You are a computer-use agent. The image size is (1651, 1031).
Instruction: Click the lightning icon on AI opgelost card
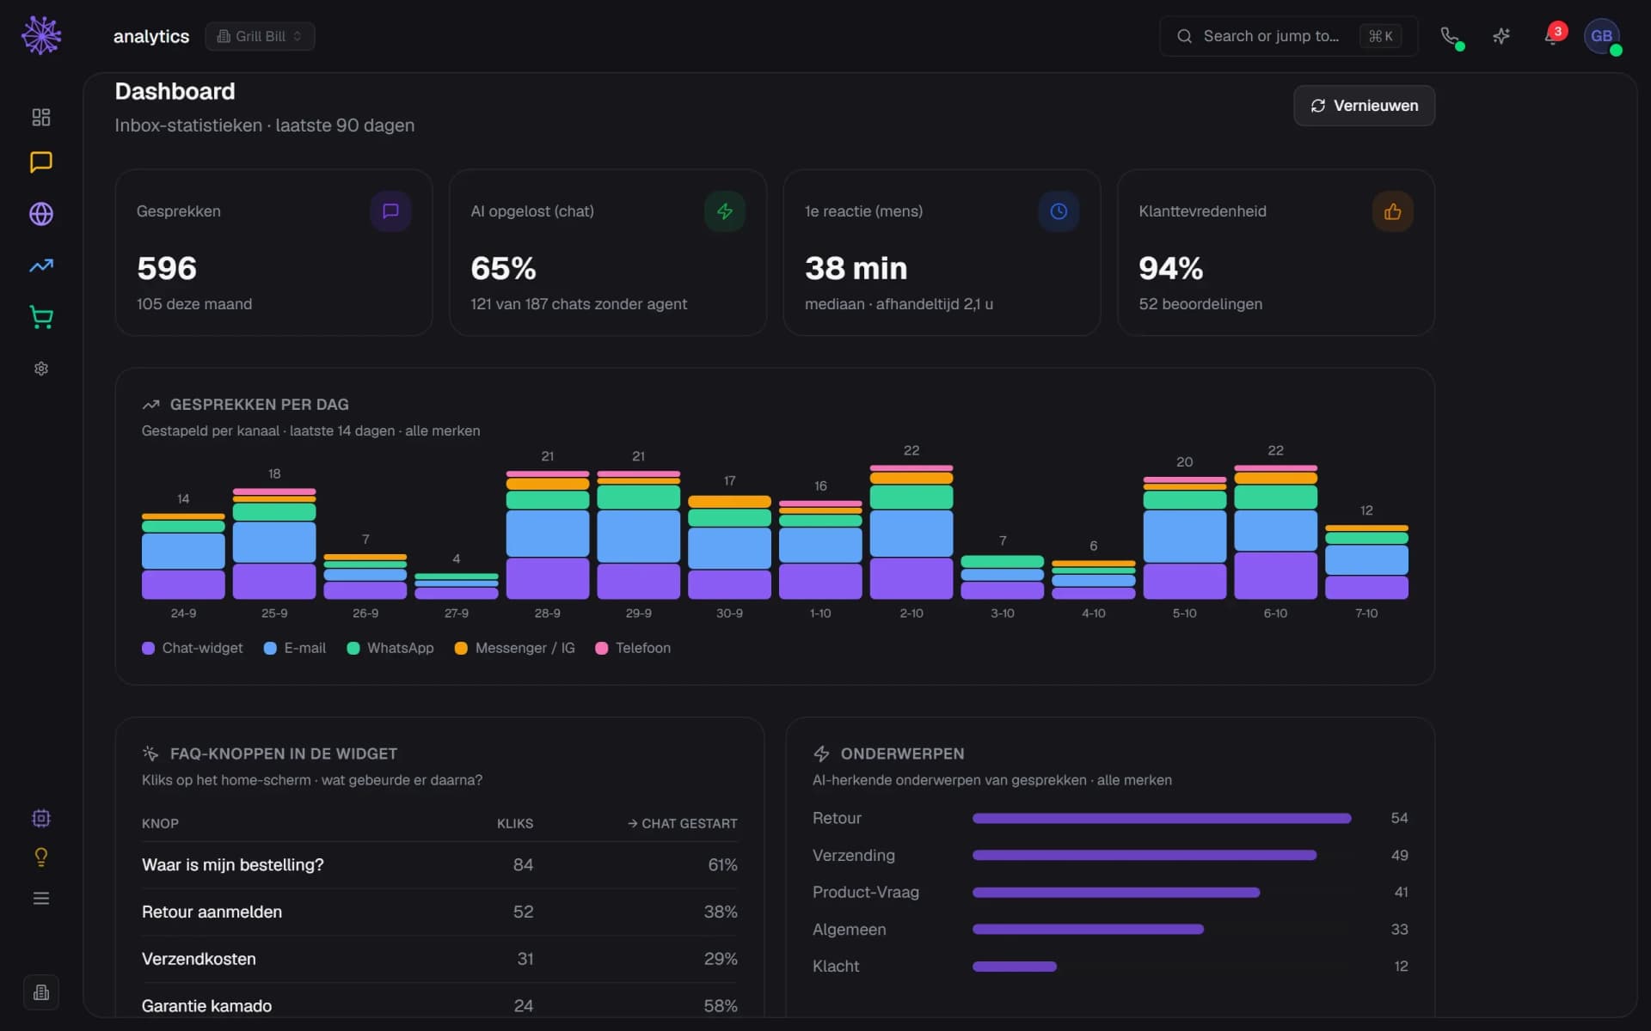pos(725,211)
